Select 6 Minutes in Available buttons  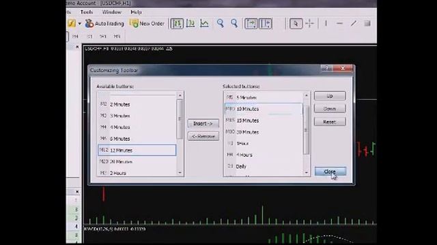click(x=137, y=139)
